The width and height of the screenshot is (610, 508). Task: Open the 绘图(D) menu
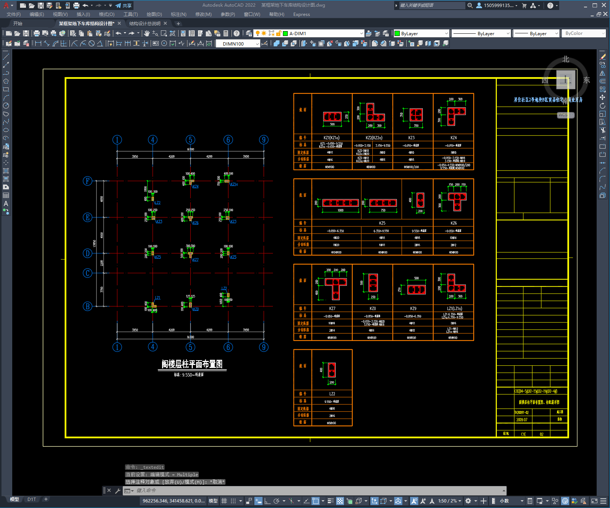pyautogui.click(x=154, y=14)
